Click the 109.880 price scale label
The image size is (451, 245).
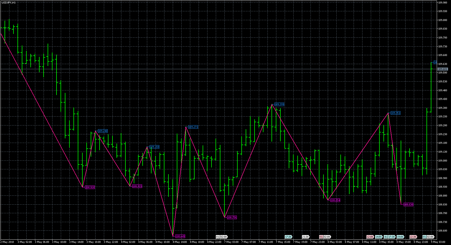[443, 20]
